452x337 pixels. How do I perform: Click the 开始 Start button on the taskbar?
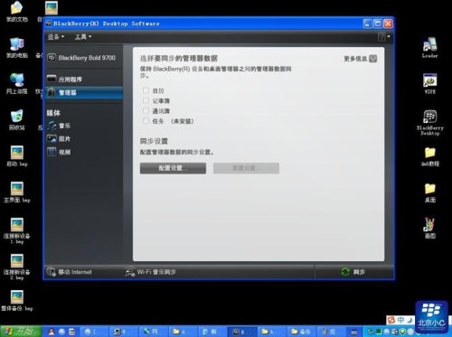[21, 332]
